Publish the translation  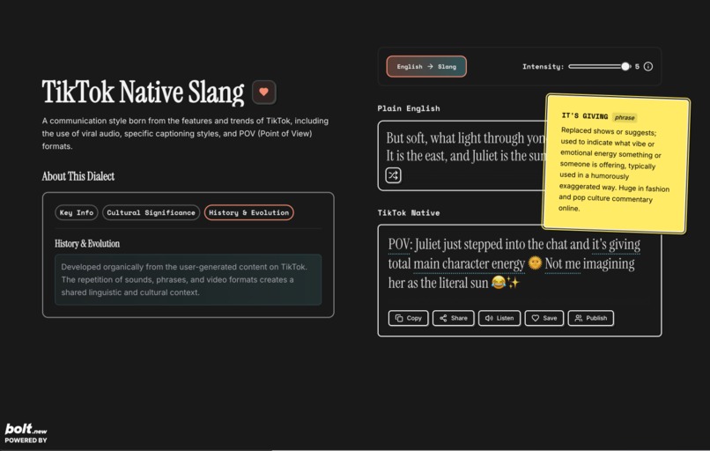[x=591, y=318]
